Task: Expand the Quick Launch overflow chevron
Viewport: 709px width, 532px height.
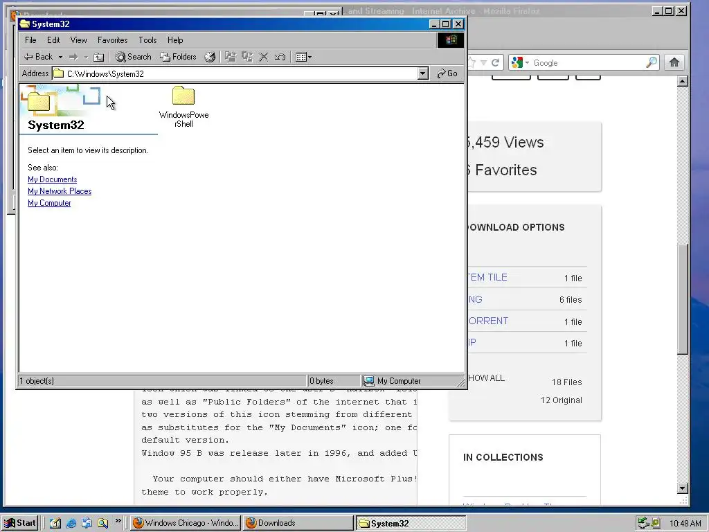Action: coord(118,521)
